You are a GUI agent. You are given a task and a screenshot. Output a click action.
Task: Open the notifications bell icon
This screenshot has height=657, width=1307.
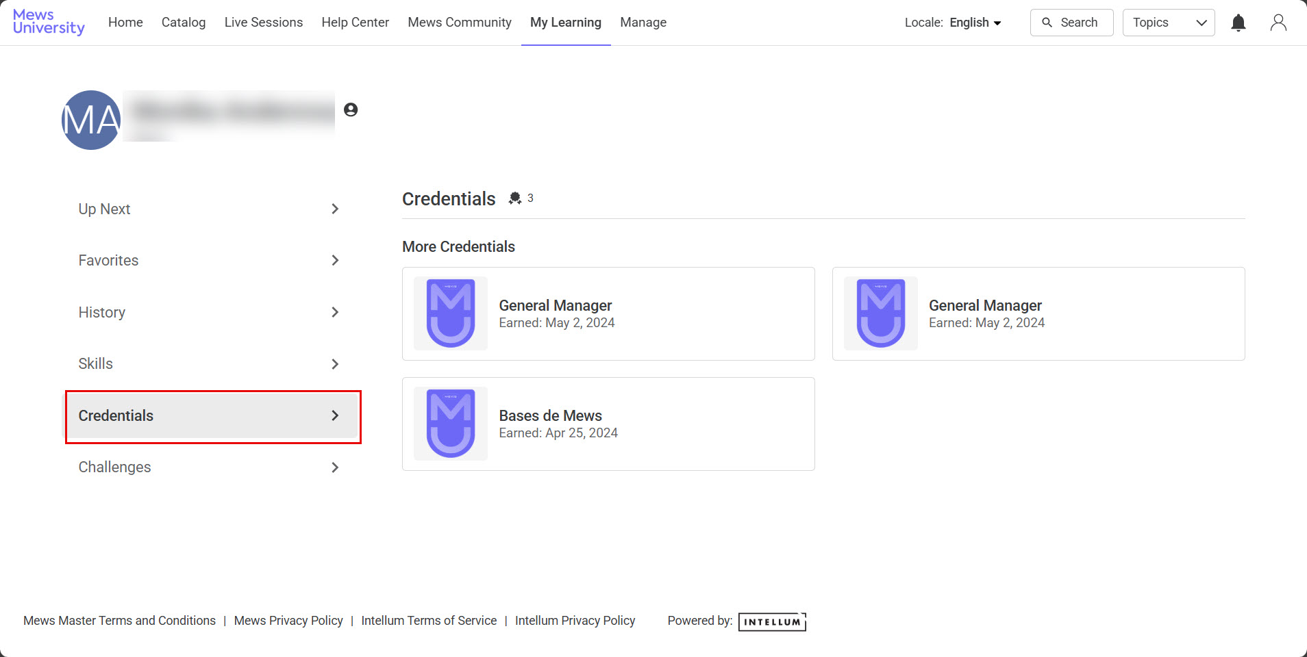(x=1238, y=23)
